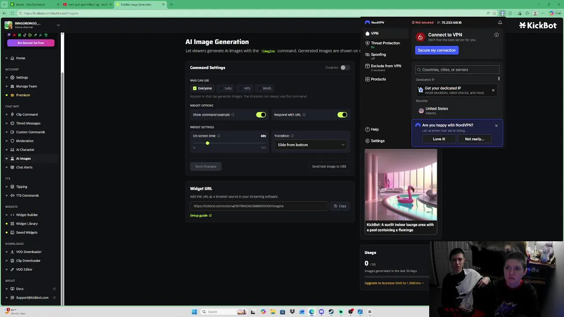Open Custom Commands in the sidebar

point(30,132)
